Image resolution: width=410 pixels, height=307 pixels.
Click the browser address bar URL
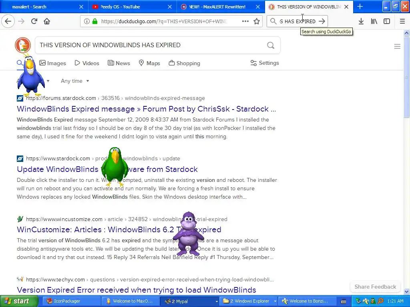tap(164, 21)
